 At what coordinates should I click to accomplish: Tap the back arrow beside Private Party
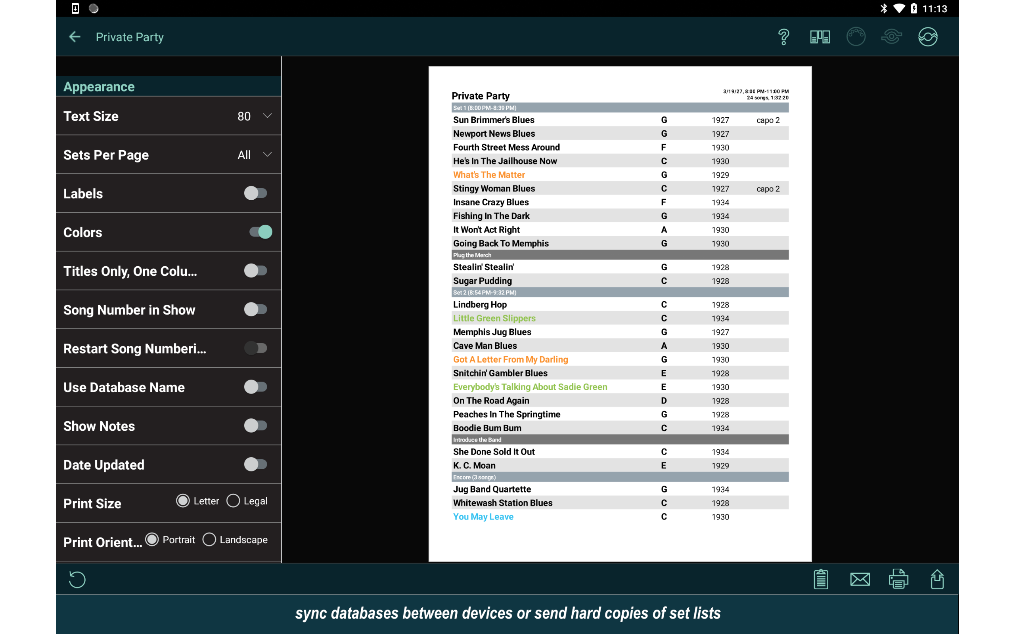pos(75,37)
